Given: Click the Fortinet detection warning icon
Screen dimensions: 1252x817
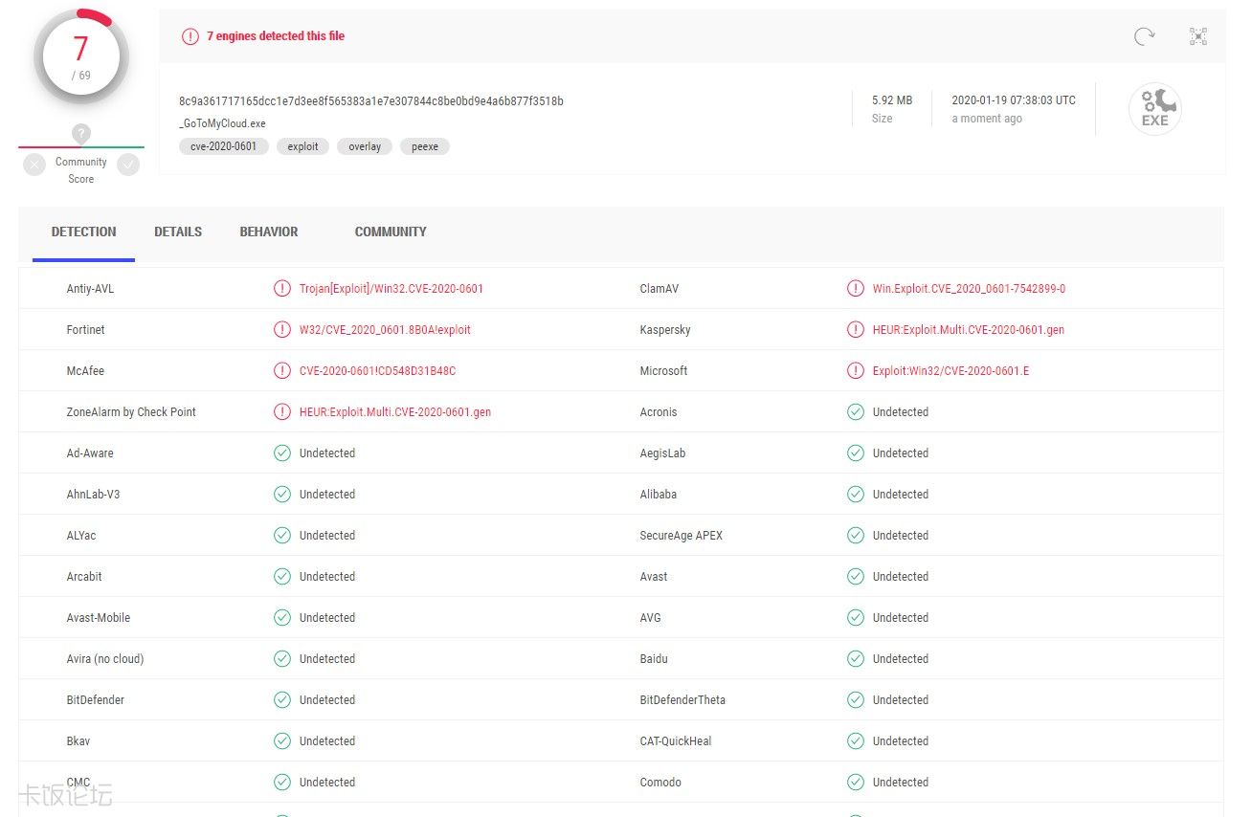Looking at the screenshot, I should (281, 329).
